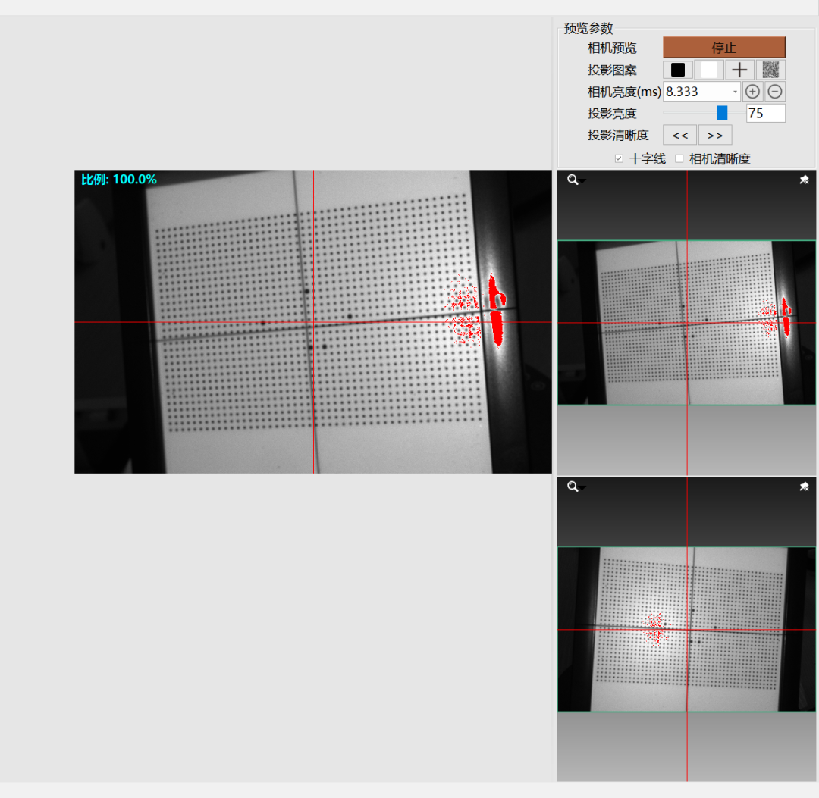Uncheck 十字线 to hide crosshairs
Viewport: 819px width, 798px height.
point(619,158)
